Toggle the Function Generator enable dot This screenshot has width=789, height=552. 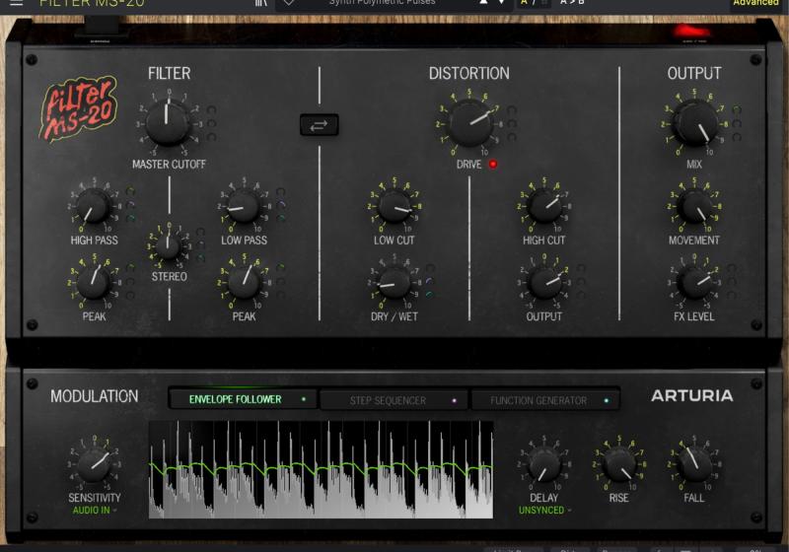(x=607, y=400)
